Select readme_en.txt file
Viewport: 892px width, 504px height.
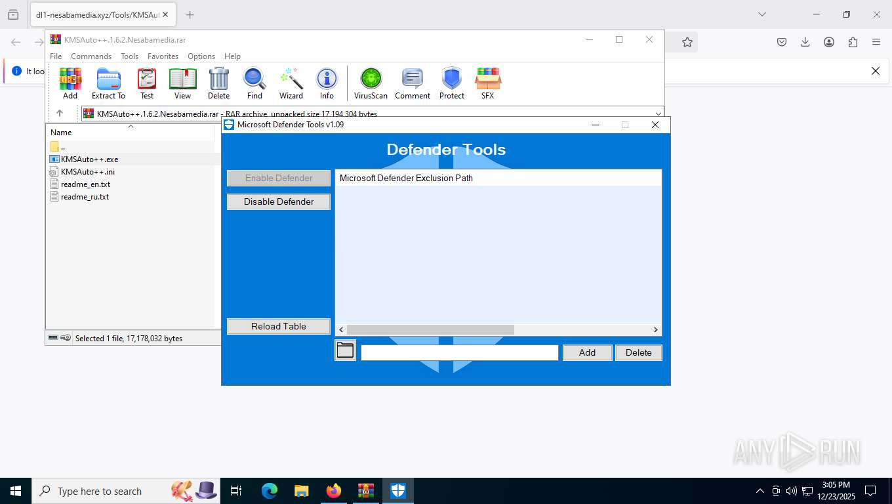[x=86, y=184]
